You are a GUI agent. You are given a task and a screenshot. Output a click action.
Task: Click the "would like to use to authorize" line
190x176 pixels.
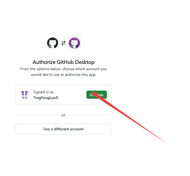64,75
